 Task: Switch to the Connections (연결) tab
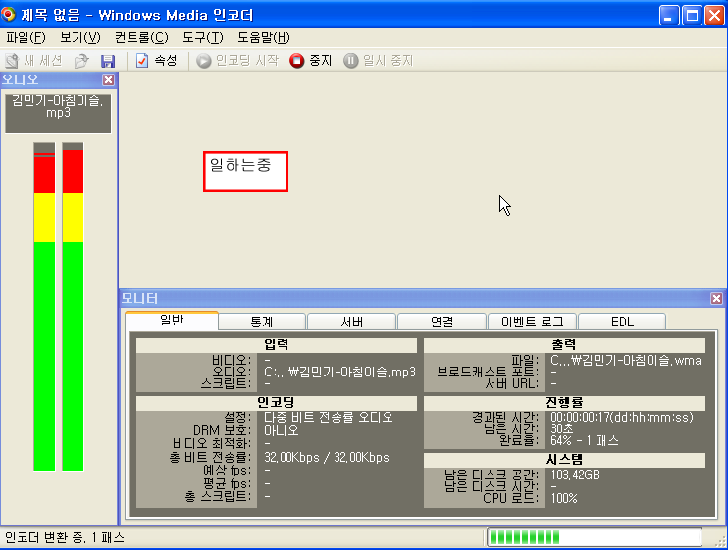[442, 322]
